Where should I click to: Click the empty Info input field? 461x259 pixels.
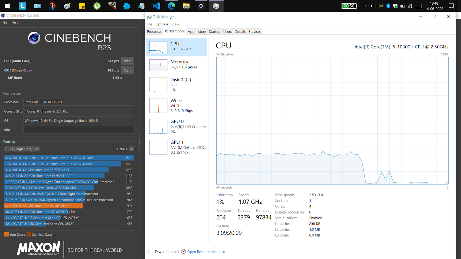(x=79, y=130)
